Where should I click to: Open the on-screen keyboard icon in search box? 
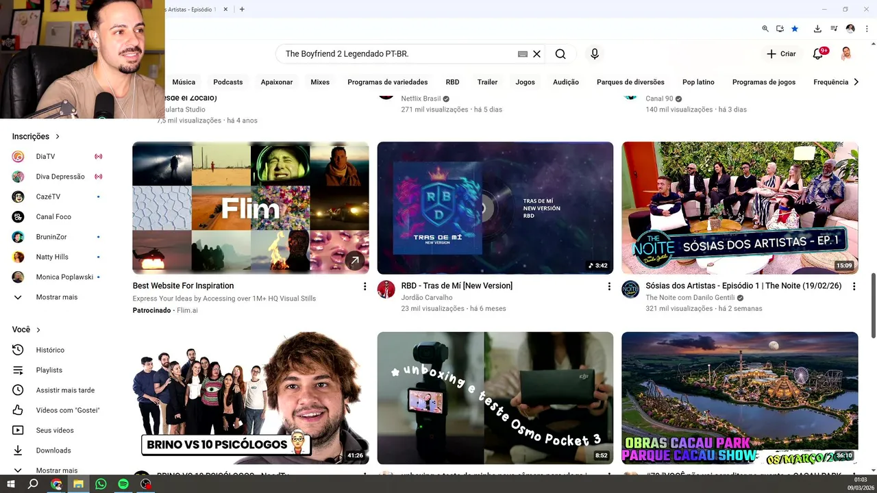tap(523, 54)
